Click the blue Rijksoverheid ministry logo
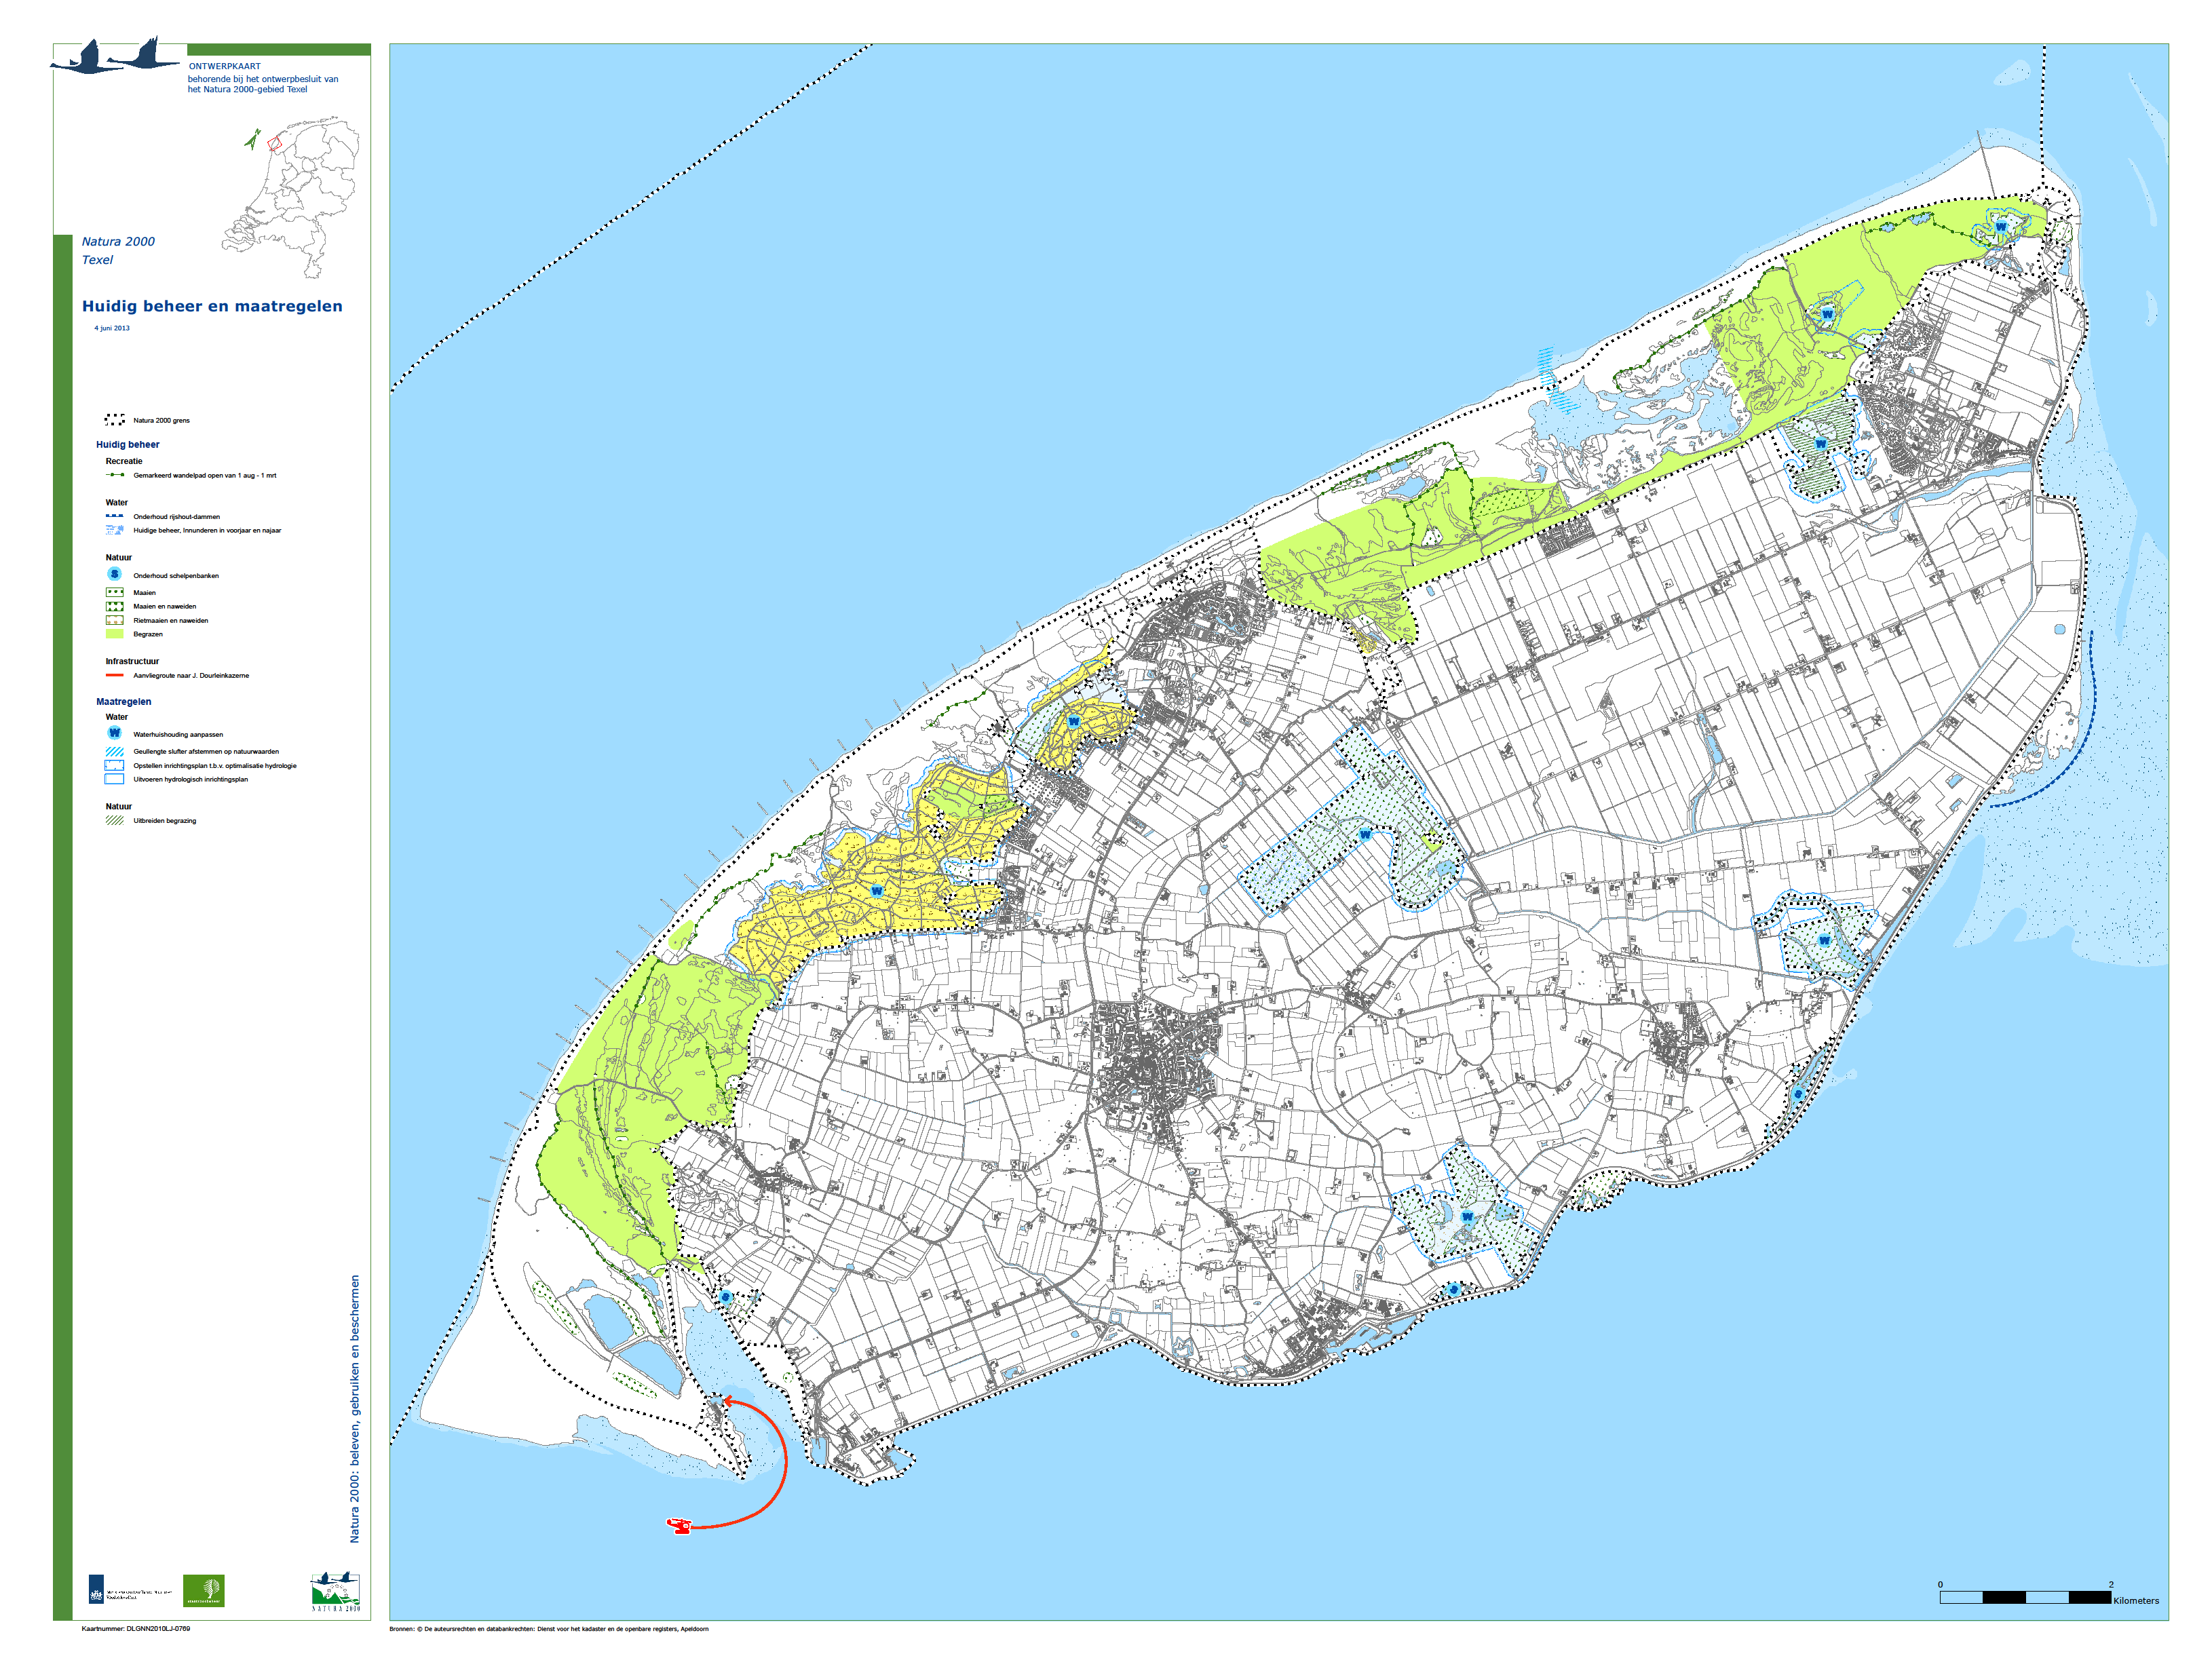The height and width of the screenshot is (1654, 2212). [96, 1589]
